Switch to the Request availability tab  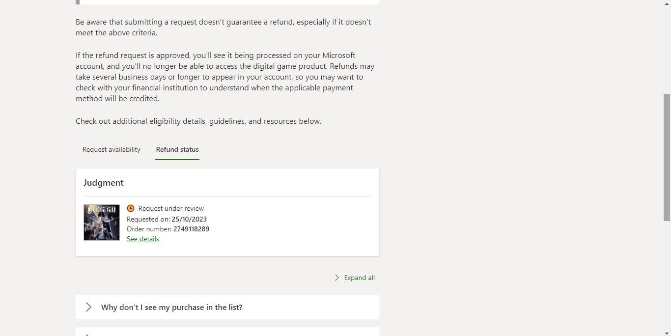click(x=111, y=149)
